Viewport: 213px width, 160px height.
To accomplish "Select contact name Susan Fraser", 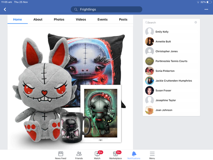I will (163, 90).
